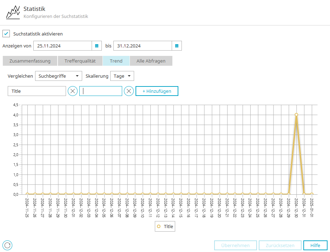The height and width of the screenshot is (252, 330).
Task: Select the Trend tab
Action: click(116, 61)
